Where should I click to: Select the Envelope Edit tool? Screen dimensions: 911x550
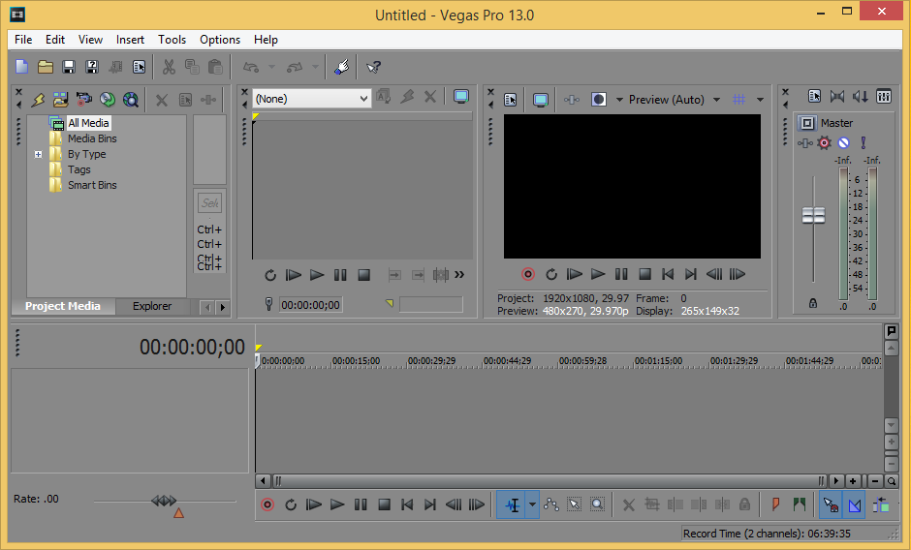click(x=550, y=504)
